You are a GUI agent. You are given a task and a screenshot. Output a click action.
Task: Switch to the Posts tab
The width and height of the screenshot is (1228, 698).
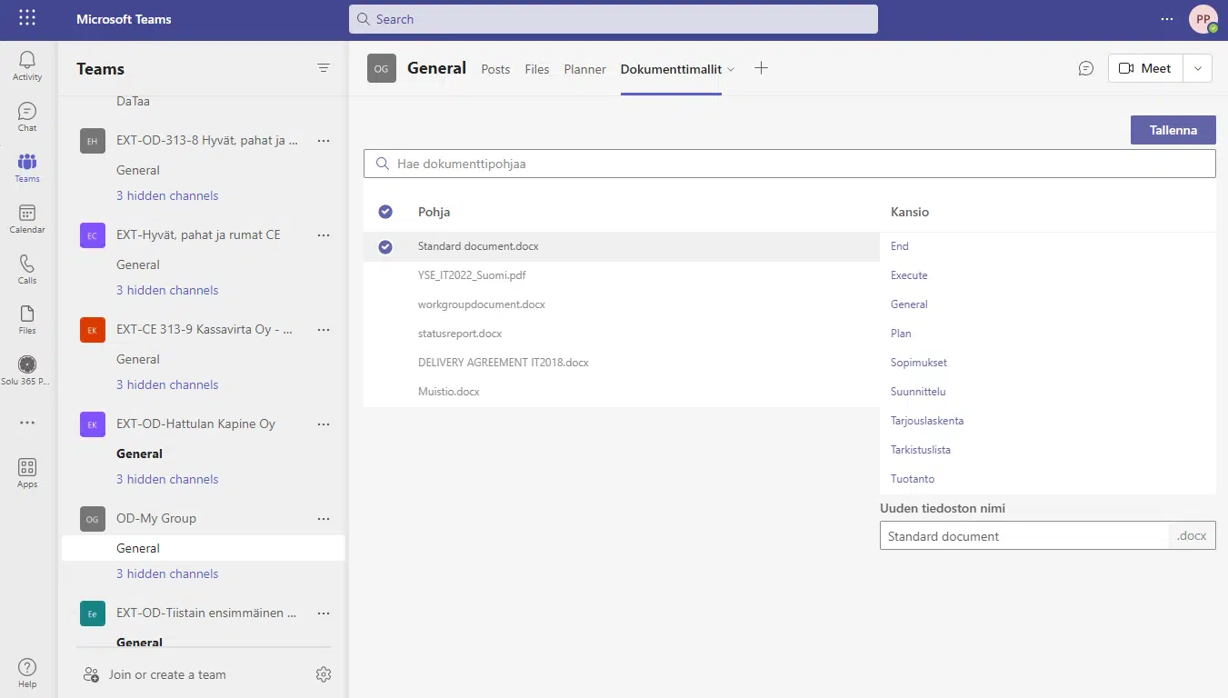pos(495,69)
